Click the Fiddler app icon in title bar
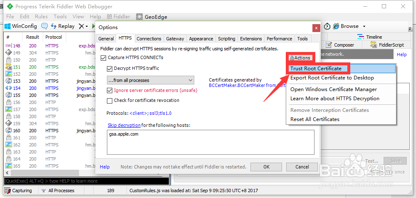 pyautogui.click(x=10, y=6)
